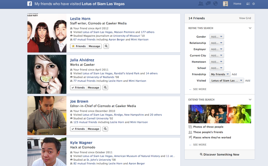Open 67 mutual friends link
Image resolution: width=268 pixels, height=166 pixels.
coord(84,39)
